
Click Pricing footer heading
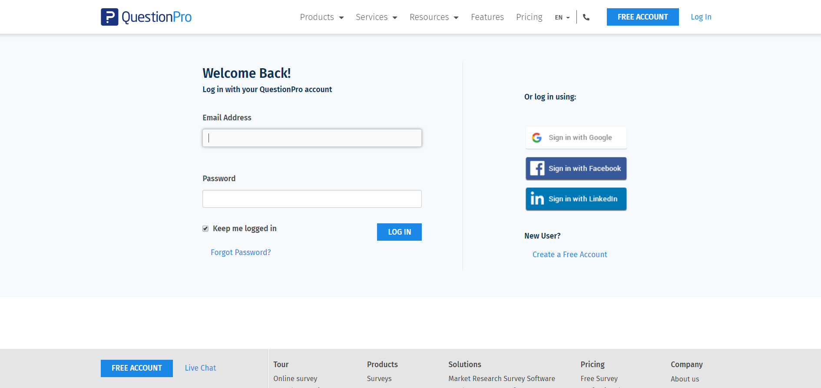(593, 365)
